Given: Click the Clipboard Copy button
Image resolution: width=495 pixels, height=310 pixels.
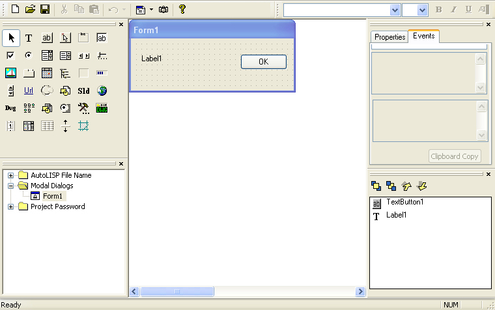Looking at the screenshot, I should (x=455, y=156).
